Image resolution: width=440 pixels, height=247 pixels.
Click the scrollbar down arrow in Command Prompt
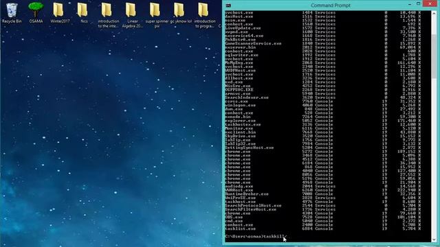434,239
